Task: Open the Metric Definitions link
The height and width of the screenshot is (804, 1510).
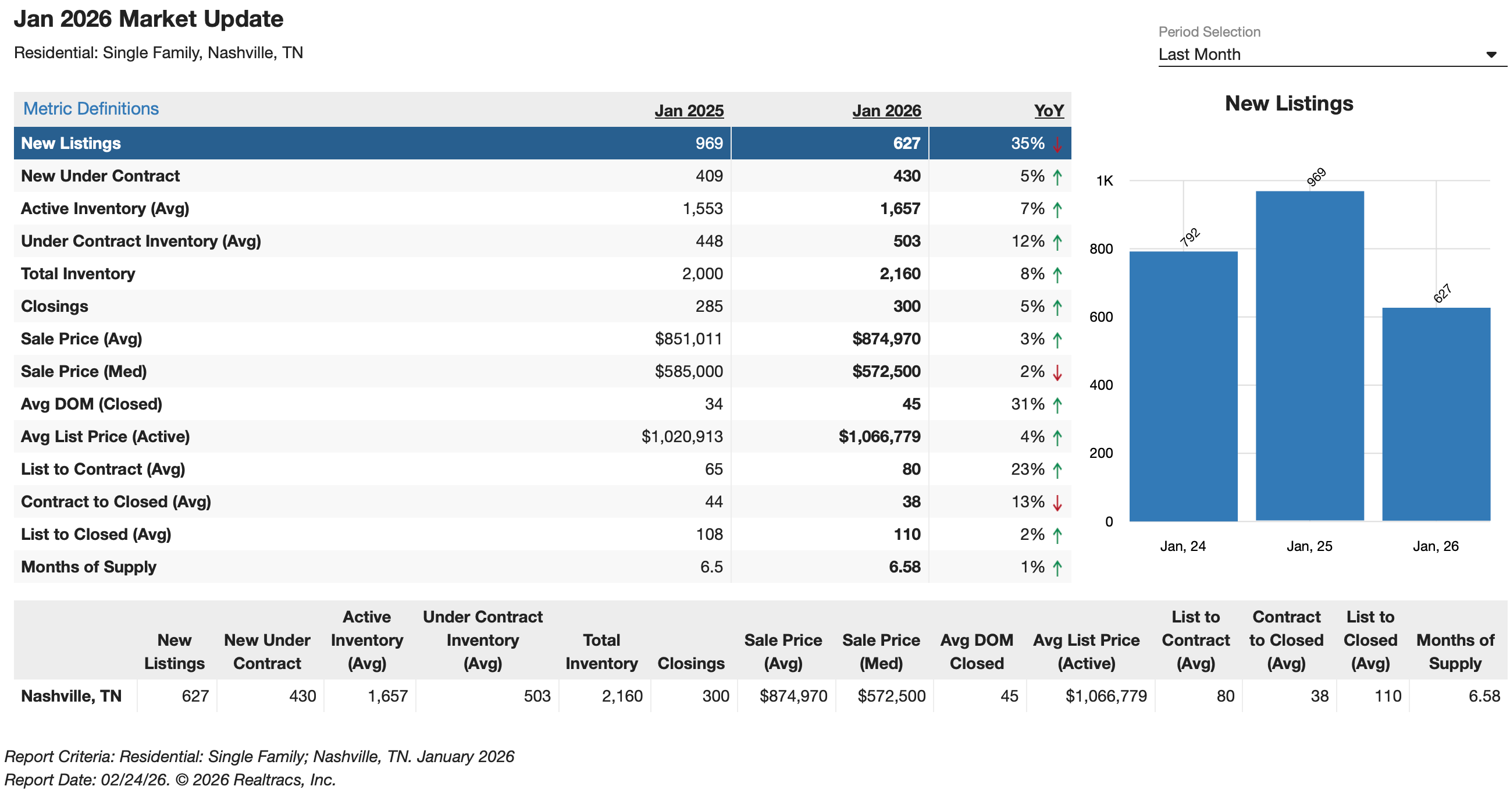Action: 91,108
